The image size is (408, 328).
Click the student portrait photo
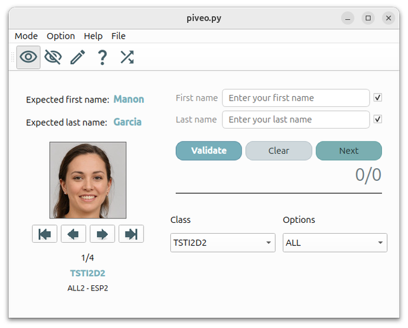(x=88, y=180)
